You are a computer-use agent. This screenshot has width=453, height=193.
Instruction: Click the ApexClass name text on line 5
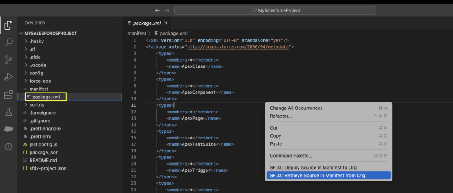coord(193,66)
